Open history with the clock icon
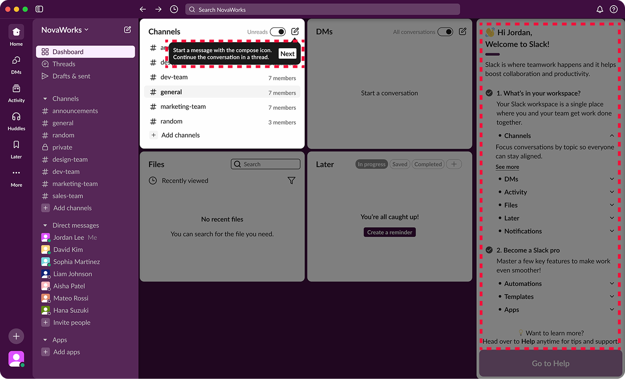 174,9
